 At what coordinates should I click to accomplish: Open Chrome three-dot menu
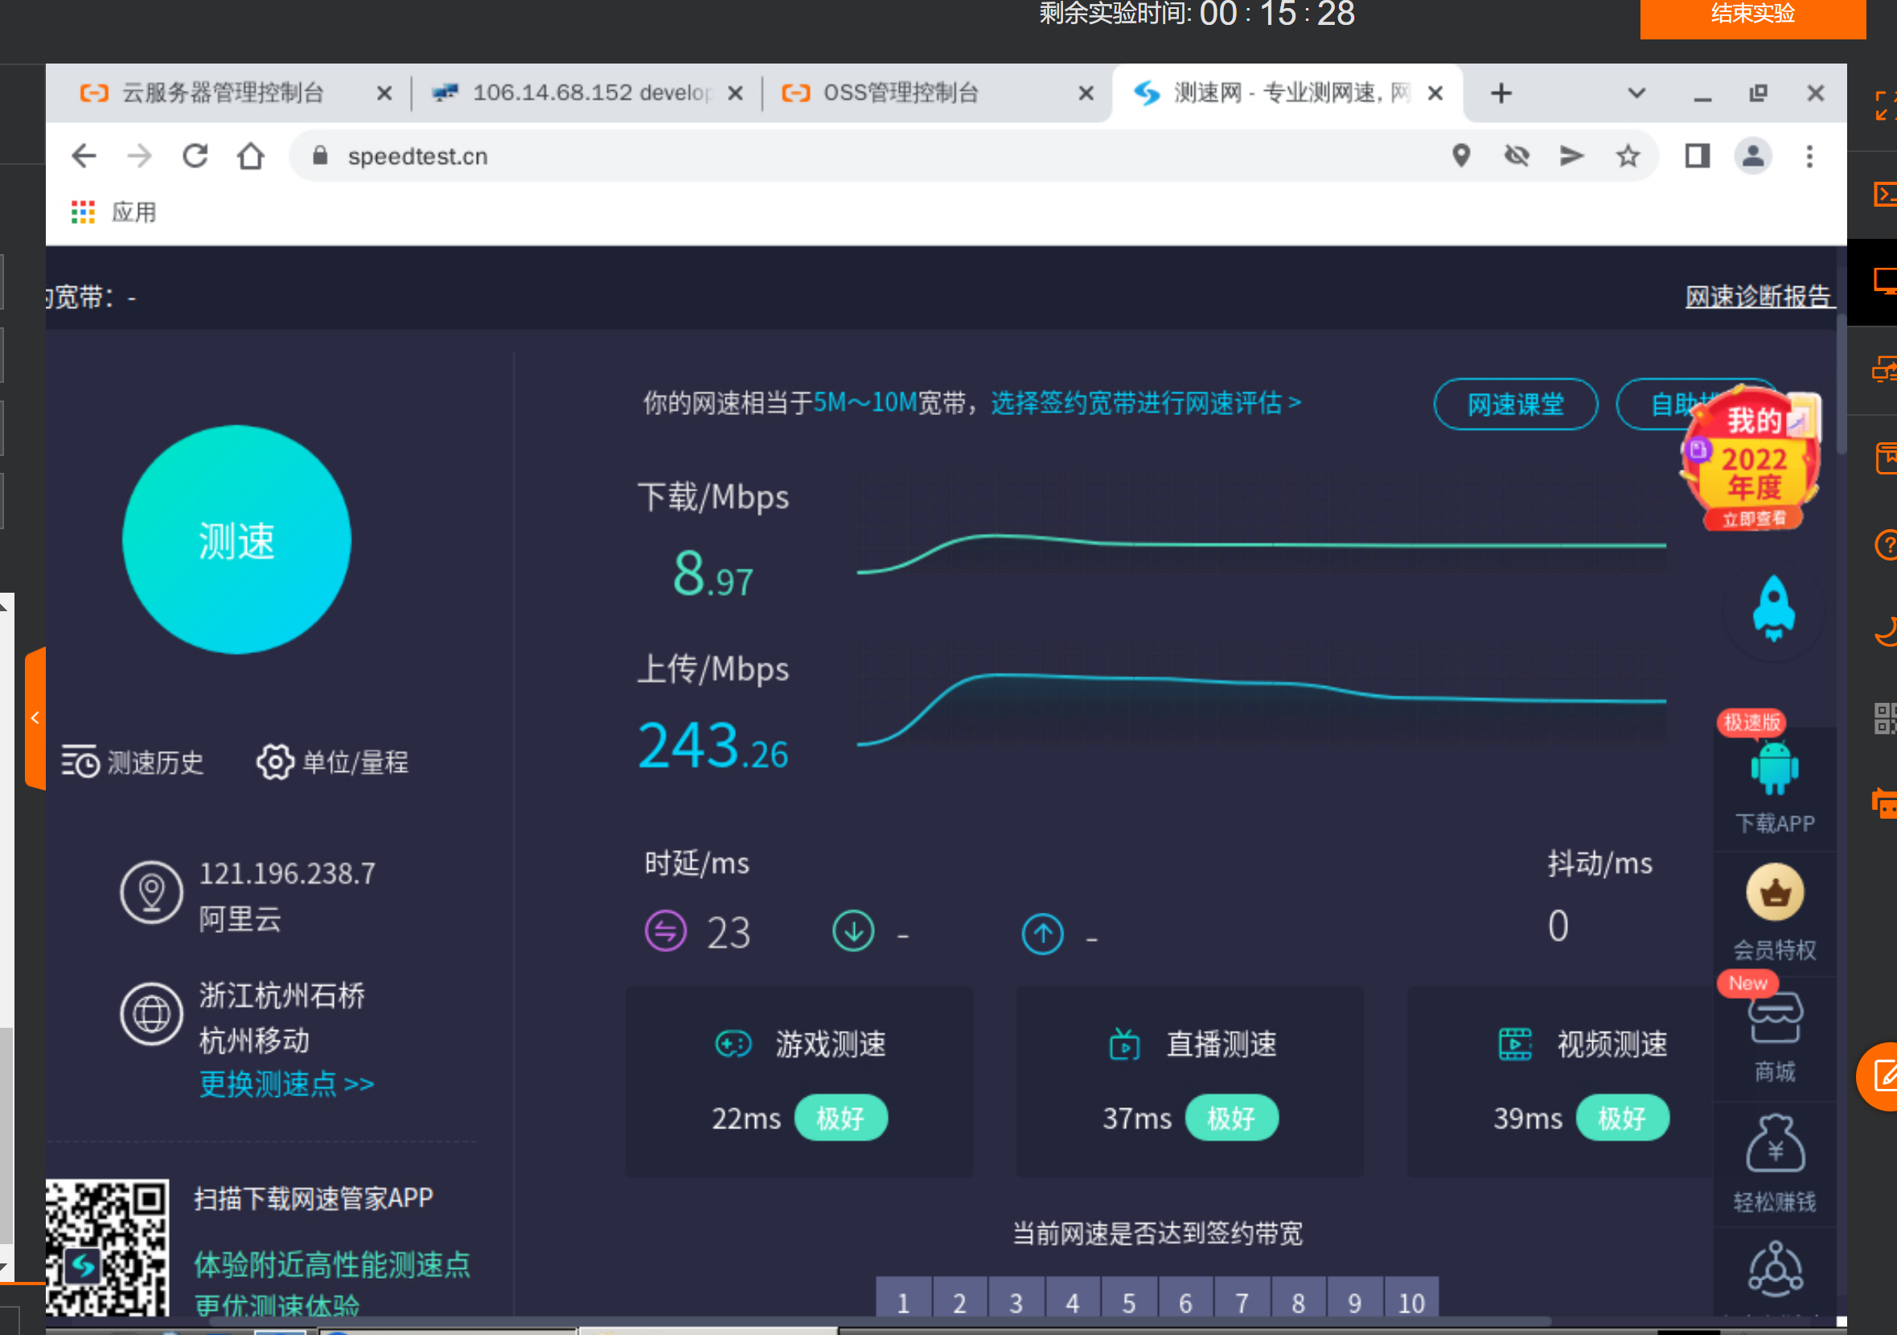click(1809, 156)
